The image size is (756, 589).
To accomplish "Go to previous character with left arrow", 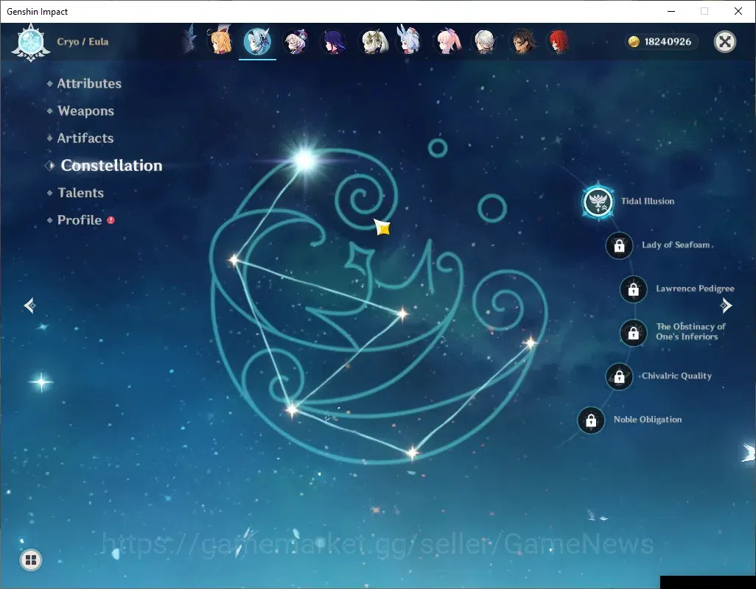I will pos(30,306).
